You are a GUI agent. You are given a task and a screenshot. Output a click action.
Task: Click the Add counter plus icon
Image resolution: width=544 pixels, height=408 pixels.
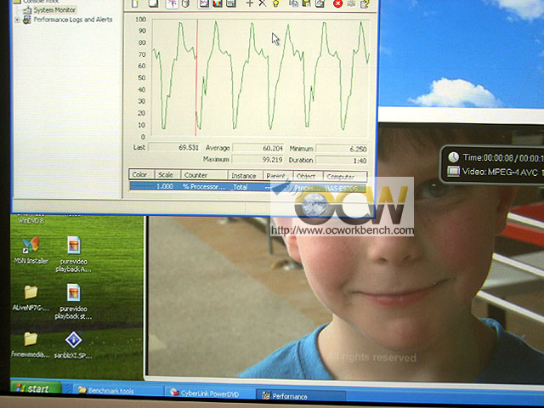click(x=249, y=3)
